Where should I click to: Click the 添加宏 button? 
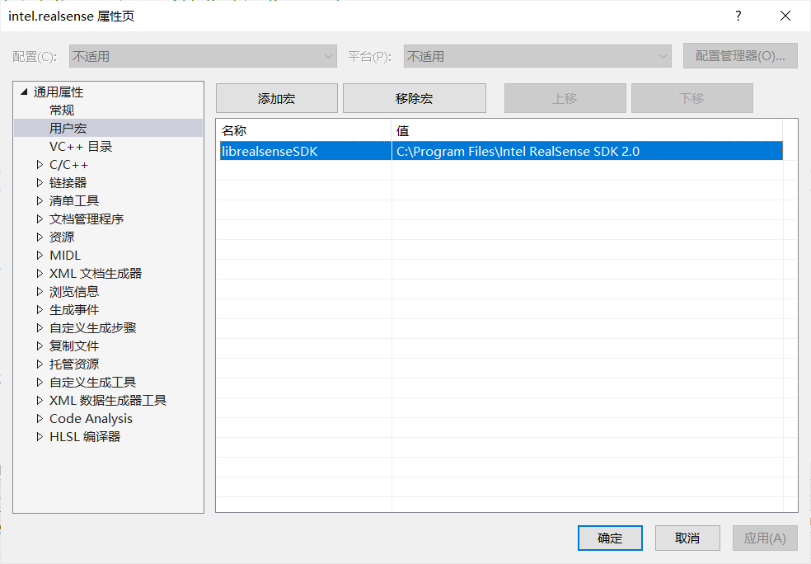click(276, 97)
